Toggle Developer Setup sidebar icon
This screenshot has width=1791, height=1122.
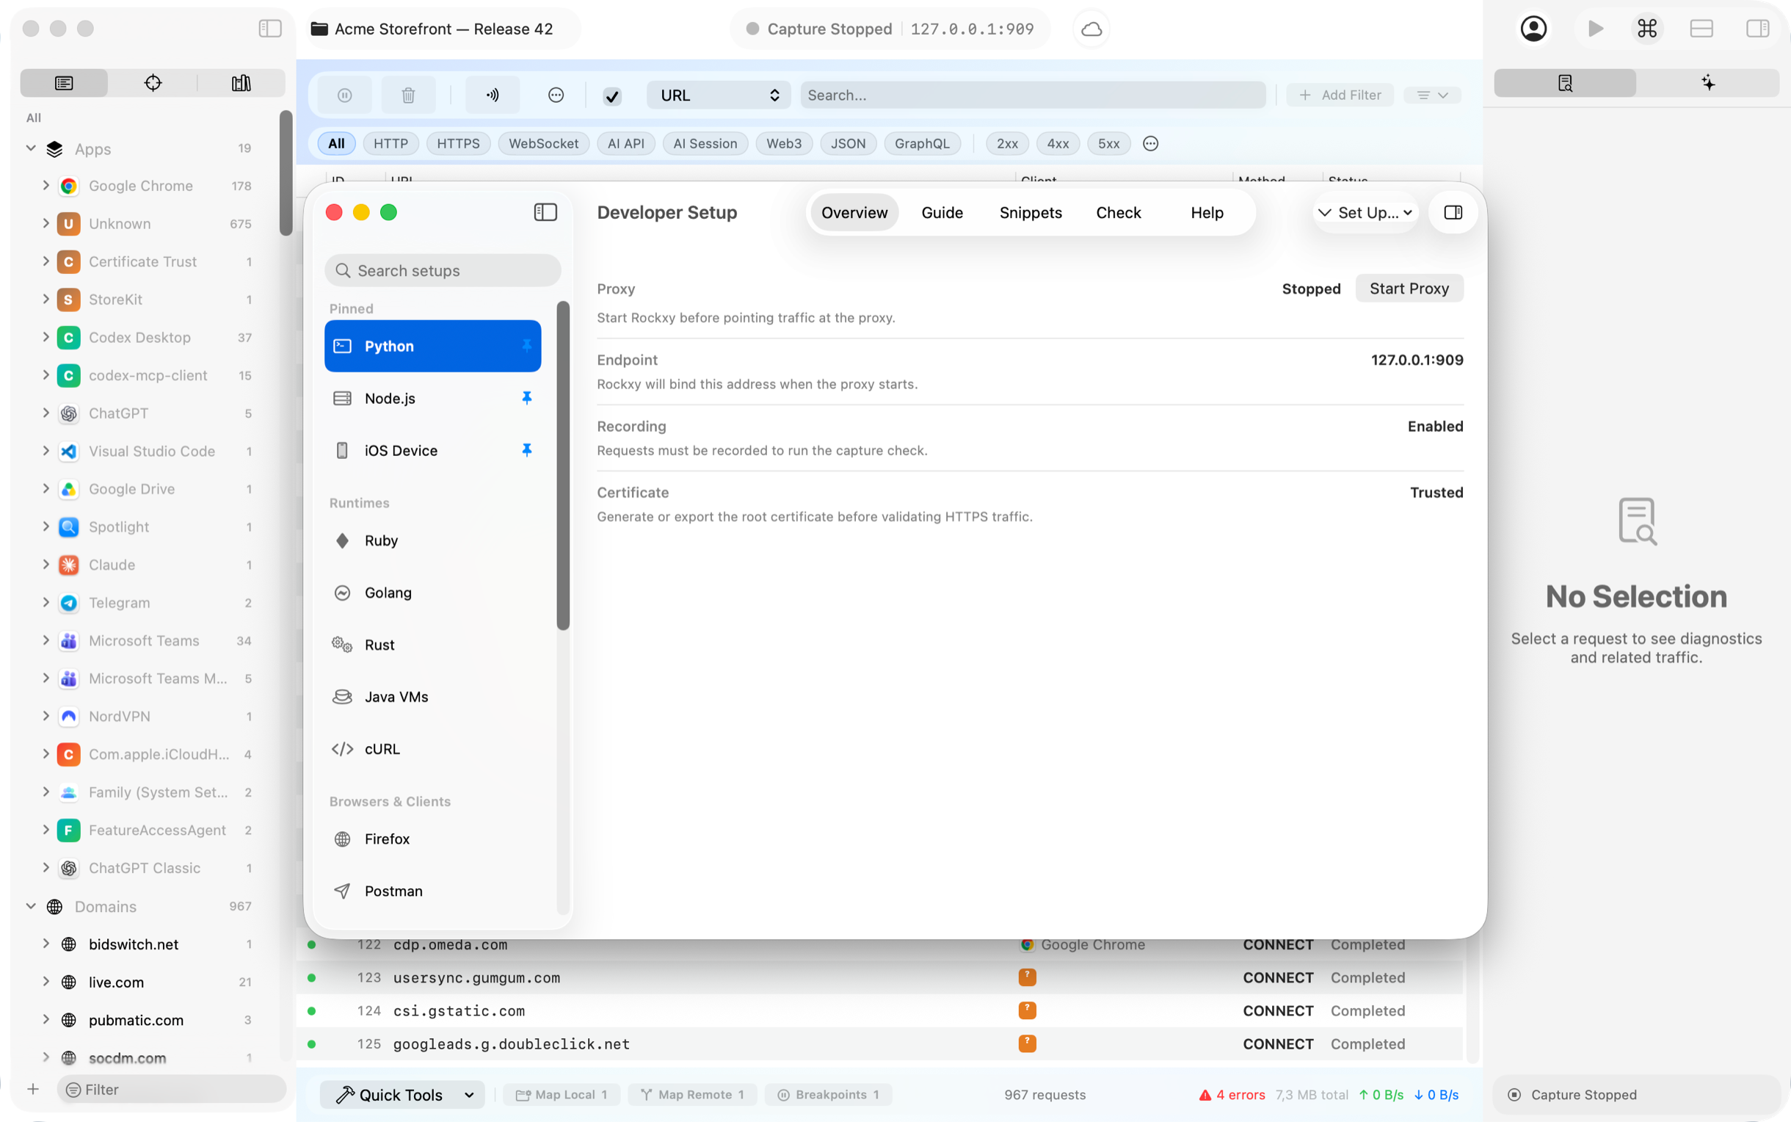coord(545,212)
